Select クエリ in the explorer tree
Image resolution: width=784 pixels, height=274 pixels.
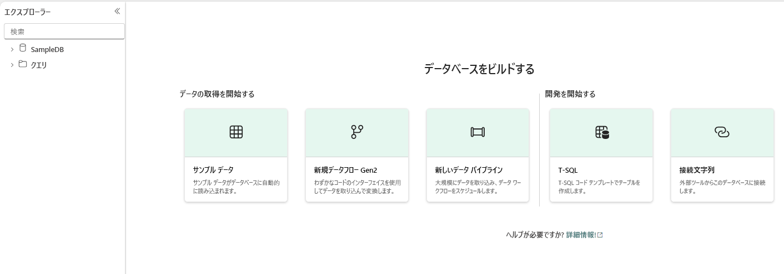point(39,65)
